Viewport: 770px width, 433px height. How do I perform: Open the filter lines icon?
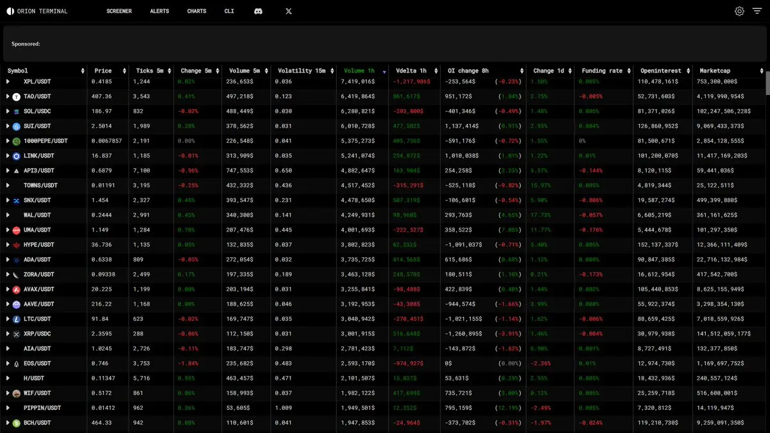point(757,11)
